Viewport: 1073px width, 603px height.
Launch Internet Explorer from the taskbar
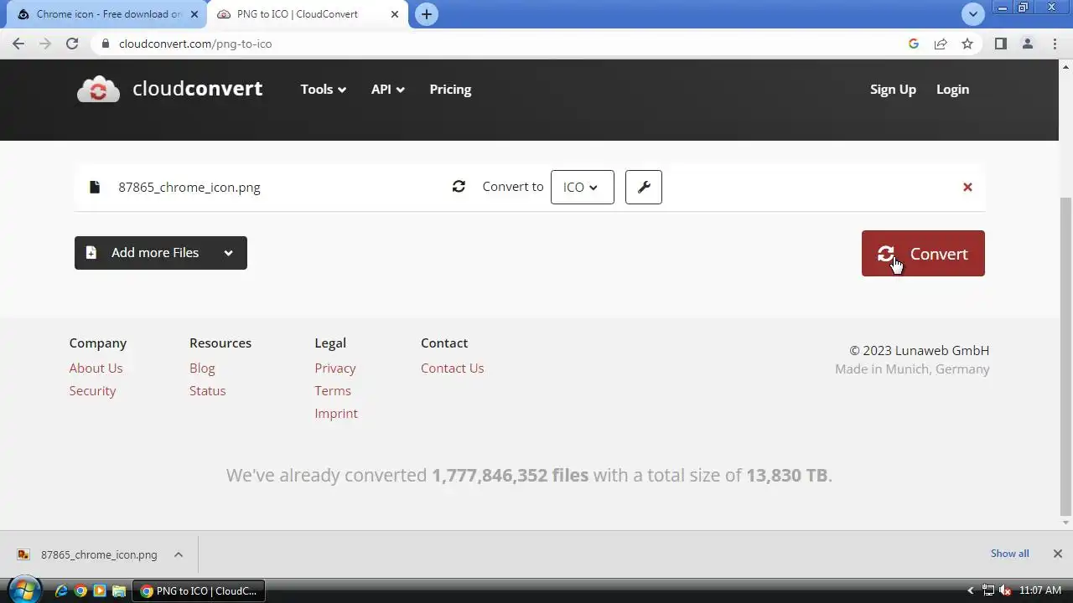tap(61, 590)
